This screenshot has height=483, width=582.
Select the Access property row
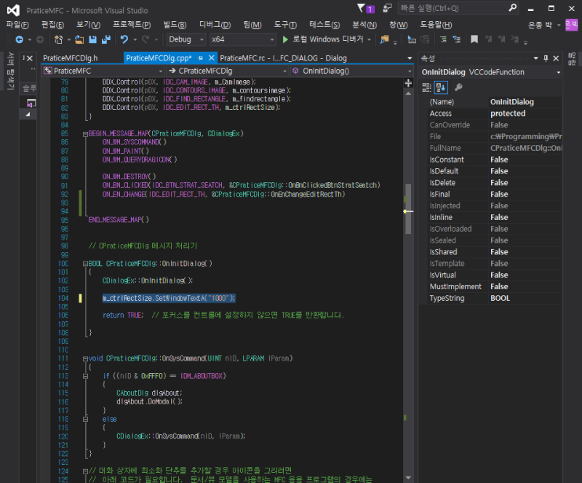point(495,114)
